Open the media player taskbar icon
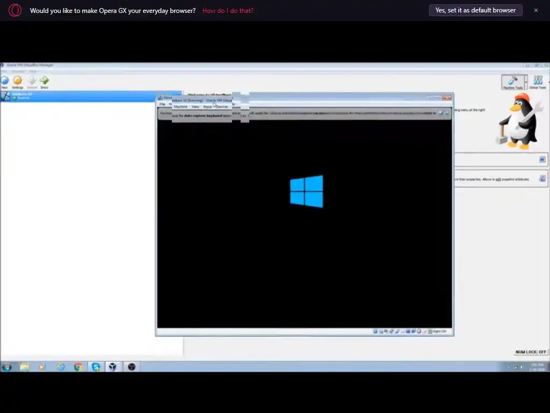 pos(42,367)
